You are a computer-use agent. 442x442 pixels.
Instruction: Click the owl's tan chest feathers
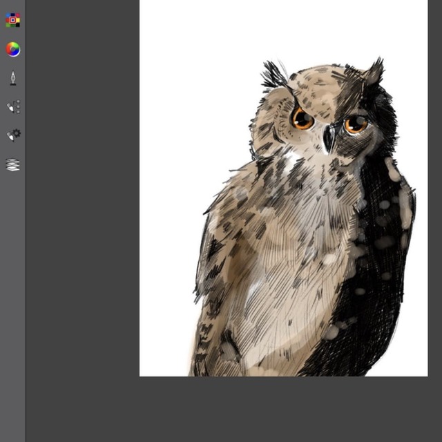tap(290, 276)
